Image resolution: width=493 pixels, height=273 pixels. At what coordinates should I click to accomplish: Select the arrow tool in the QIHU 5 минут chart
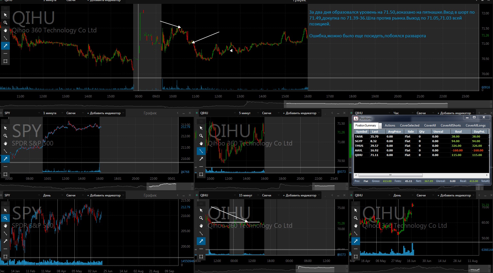point(201,159)
